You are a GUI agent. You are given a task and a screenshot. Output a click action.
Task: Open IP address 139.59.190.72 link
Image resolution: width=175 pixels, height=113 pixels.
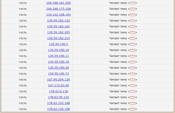[x=58, y=74]
